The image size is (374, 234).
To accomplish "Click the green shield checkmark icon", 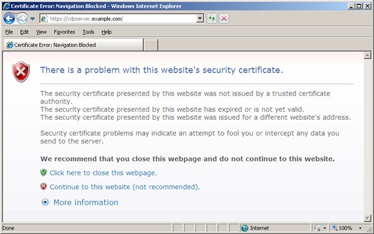I will coord(44,172).
